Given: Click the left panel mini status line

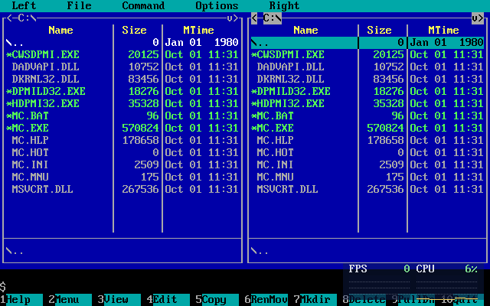Looking at the screenshot, I should click(x=122, y=251).
